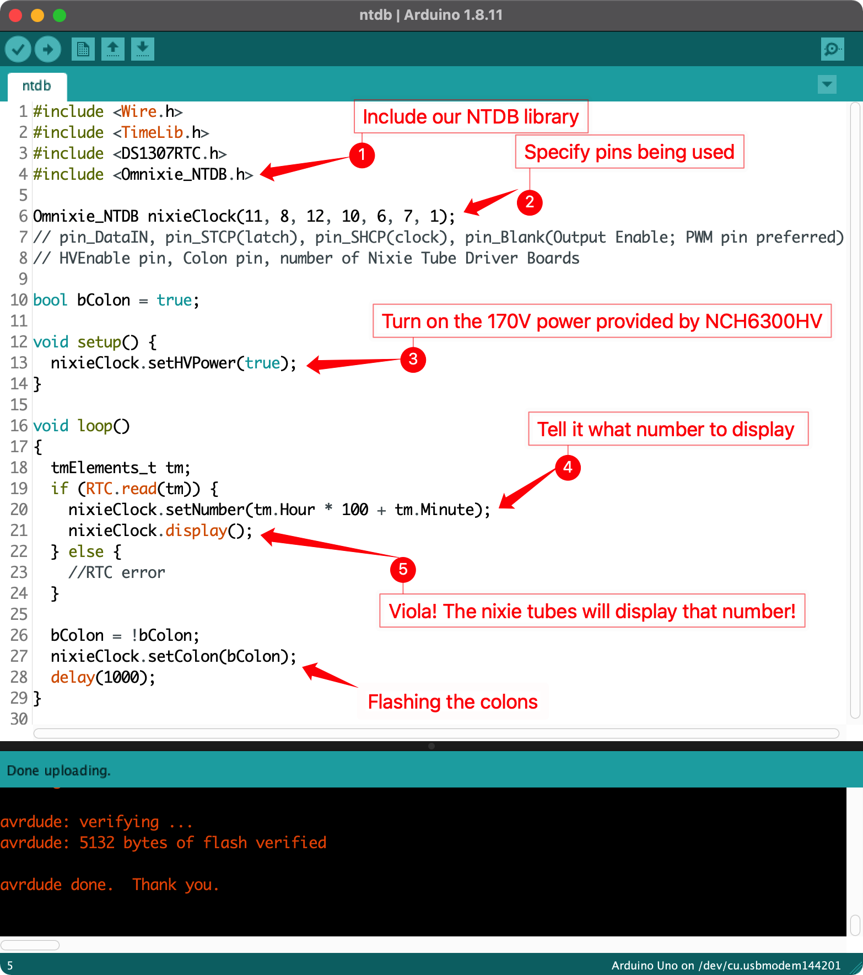Click the "} else {" line
The width and height of the screenshot is (863, 975).
(86, 551)
